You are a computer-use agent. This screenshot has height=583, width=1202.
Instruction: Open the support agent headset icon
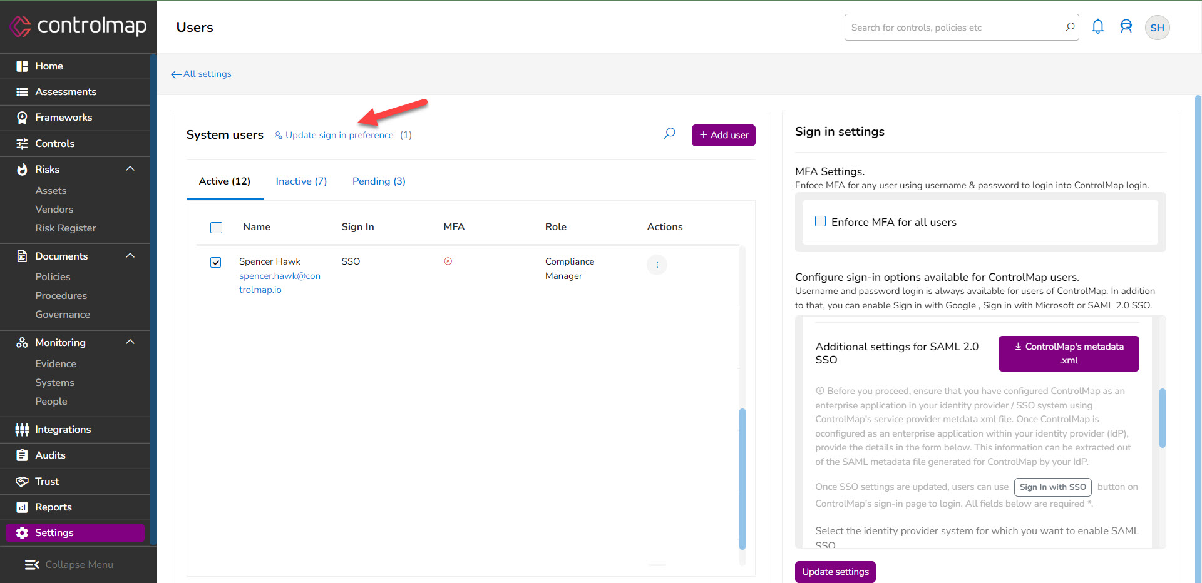coord(1126,27)
